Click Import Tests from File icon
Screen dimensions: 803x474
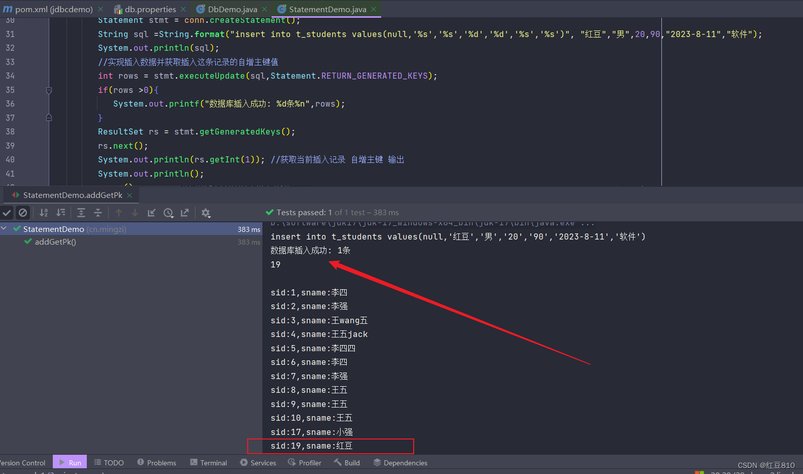(x=151, y=213)
